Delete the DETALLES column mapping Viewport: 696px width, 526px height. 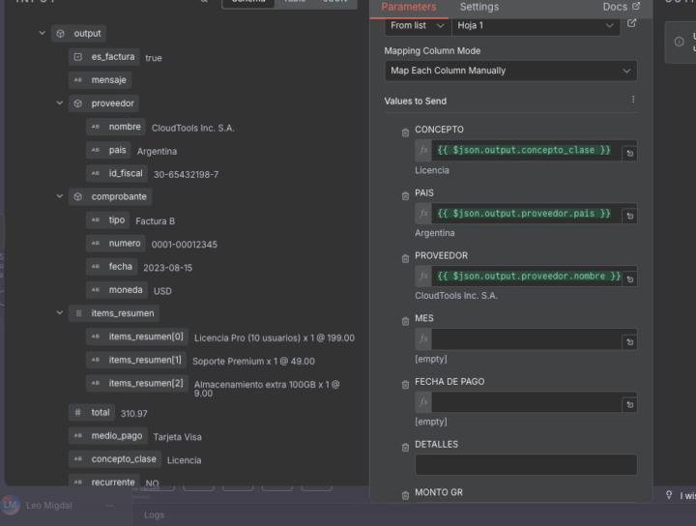pos(405,448)
